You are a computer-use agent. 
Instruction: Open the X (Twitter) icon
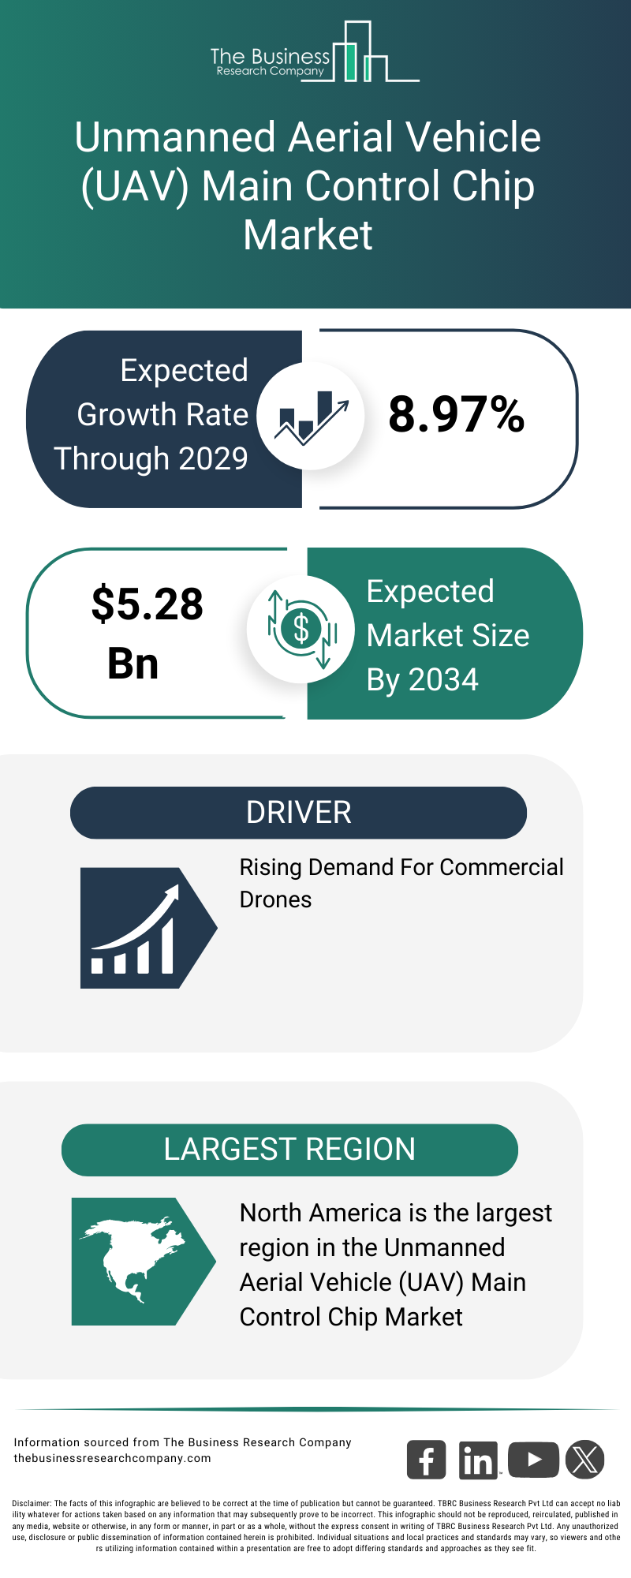(x=585, y=1460)
